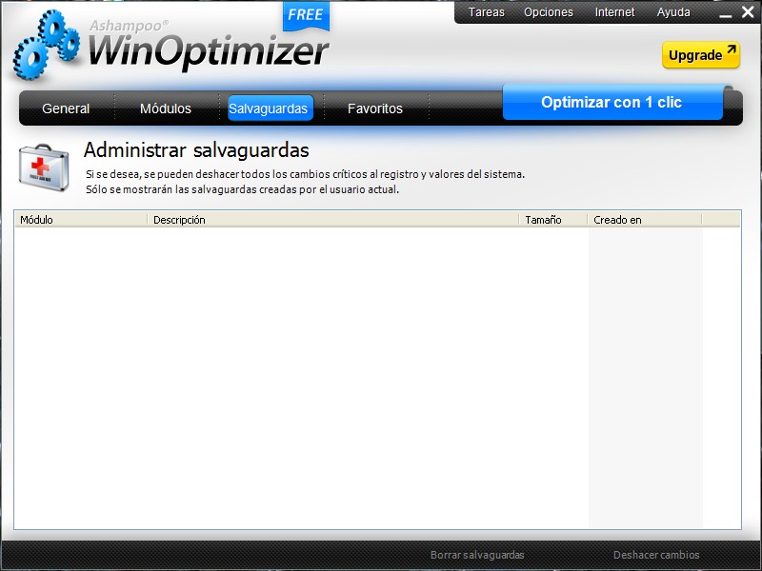
Task: Open the Tareas menu
Action: point(487,12)
